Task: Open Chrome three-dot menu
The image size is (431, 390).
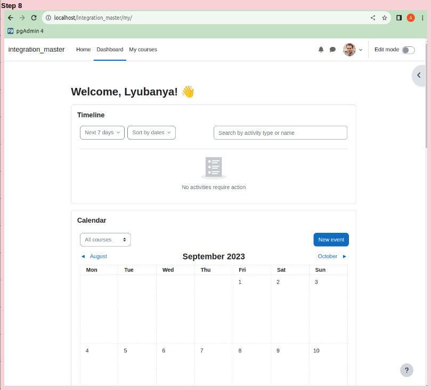Action: [x=422, y=18]
